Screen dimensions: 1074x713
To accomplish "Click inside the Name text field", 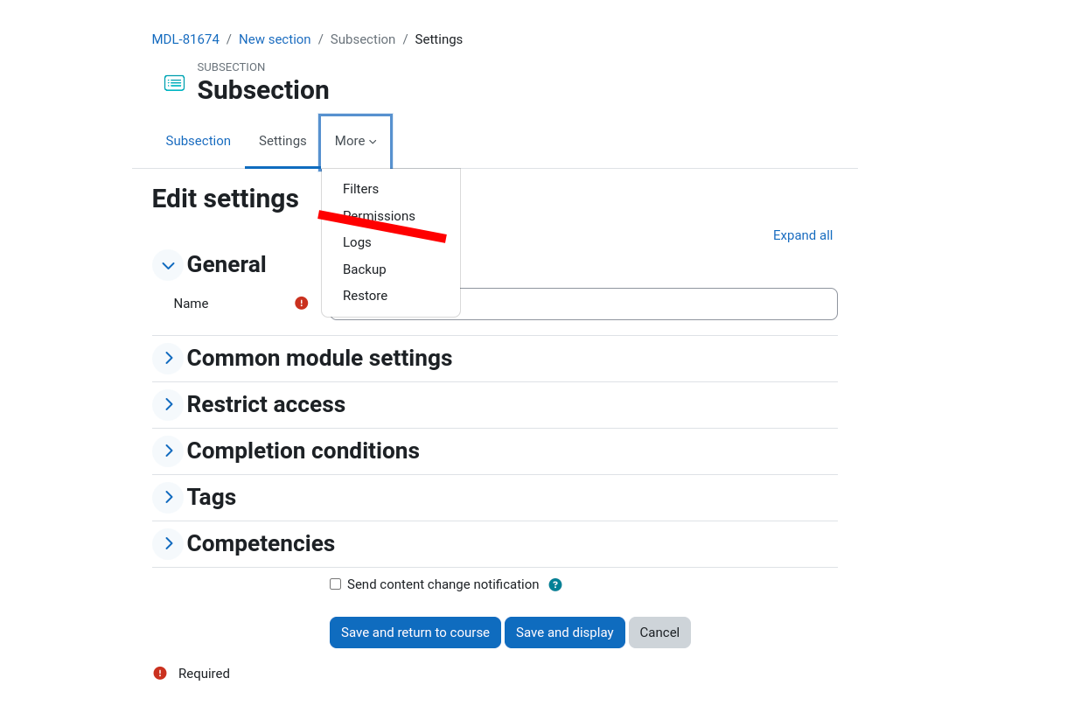I will tap(649, 304).
